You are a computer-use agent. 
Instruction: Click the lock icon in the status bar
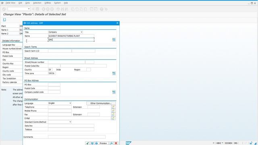point(251,143)
